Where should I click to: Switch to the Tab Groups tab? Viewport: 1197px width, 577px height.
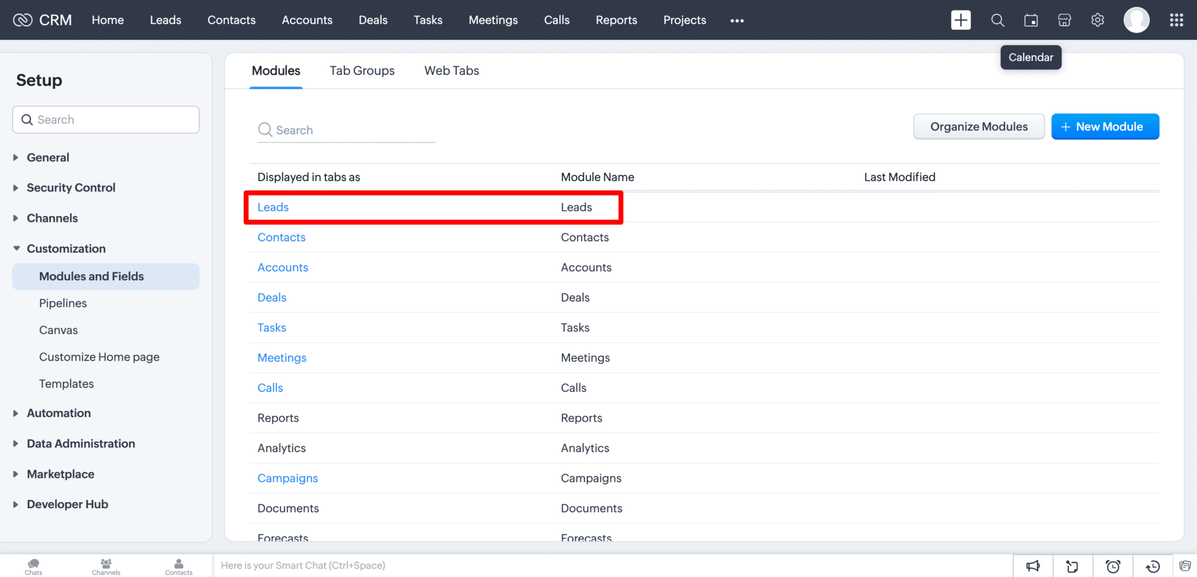362,71
